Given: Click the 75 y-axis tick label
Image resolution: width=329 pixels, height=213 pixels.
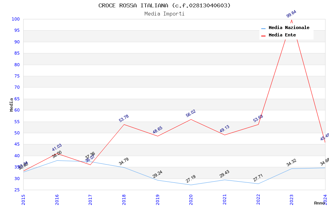Looking at the screenshot, I should [17, 76].
